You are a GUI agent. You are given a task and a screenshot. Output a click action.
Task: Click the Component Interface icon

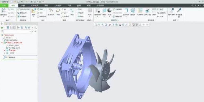[x=140, y=11]
